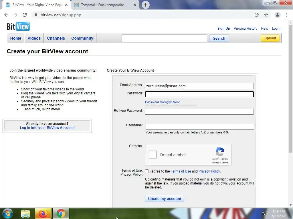Click the Password field
This screenshot has height=219, width=293.
coord(199,94)
